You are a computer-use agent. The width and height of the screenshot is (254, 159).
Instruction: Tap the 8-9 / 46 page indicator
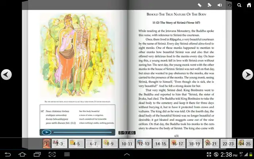click(127, 133)
